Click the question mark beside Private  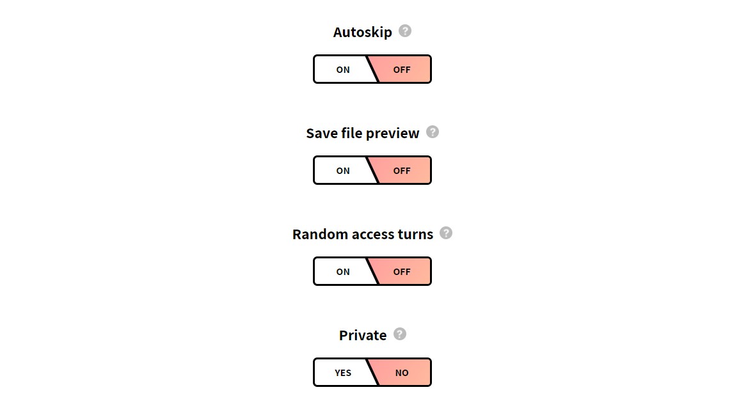pos(400,334)
